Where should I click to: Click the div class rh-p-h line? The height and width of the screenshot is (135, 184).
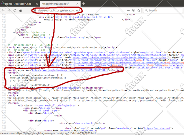[x=41, y=113]
